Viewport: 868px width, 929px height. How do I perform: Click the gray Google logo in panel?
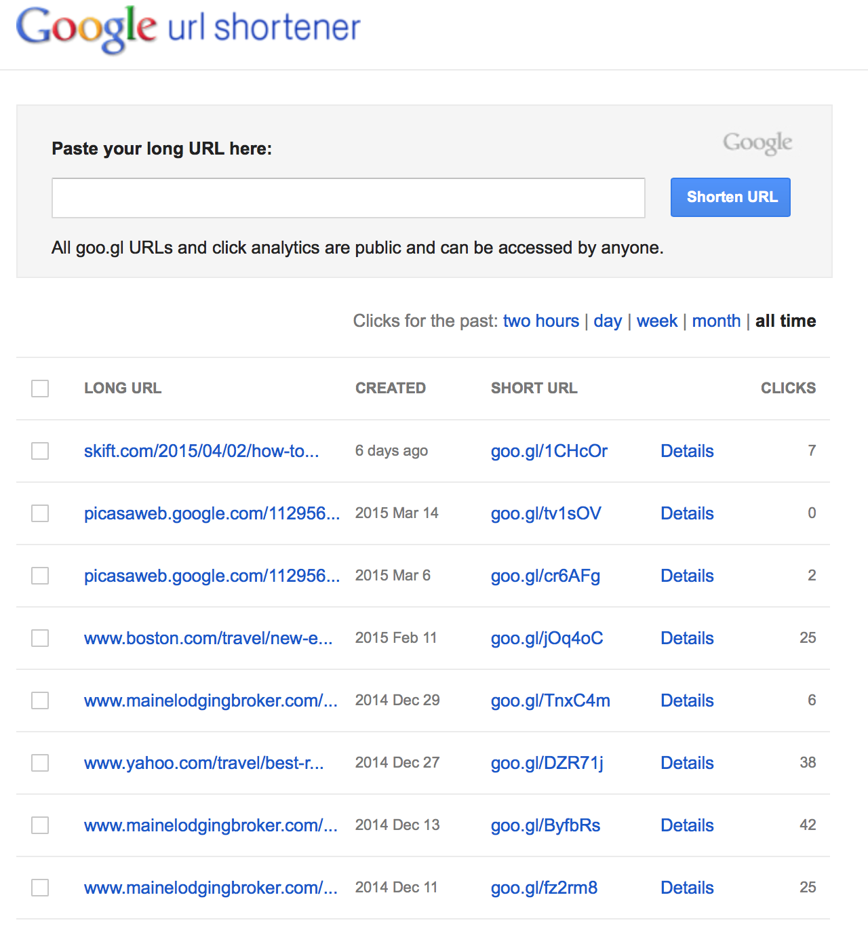(757, 142)
